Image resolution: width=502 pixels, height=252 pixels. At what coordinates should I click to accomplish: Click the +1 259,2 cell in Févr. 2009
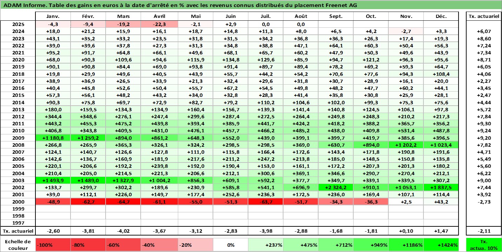(x=88, y=138)
